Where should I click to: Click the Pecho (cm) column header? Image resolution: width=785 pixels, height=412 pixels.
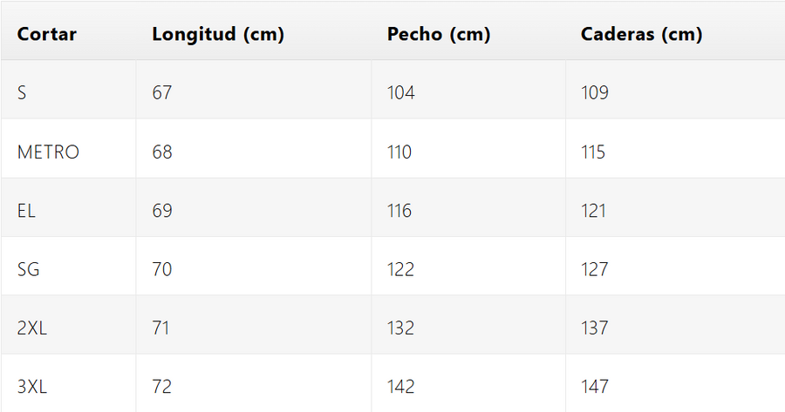439,35
